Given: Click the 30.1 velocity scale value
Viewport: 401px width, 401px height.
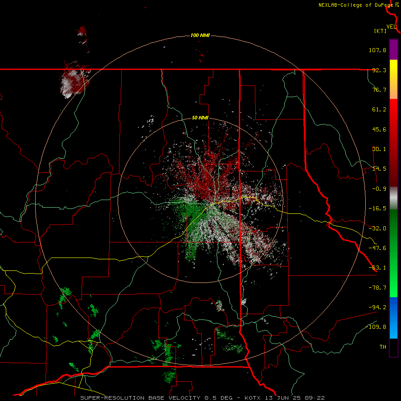Looking at the screenshot, I should point(379,149).
